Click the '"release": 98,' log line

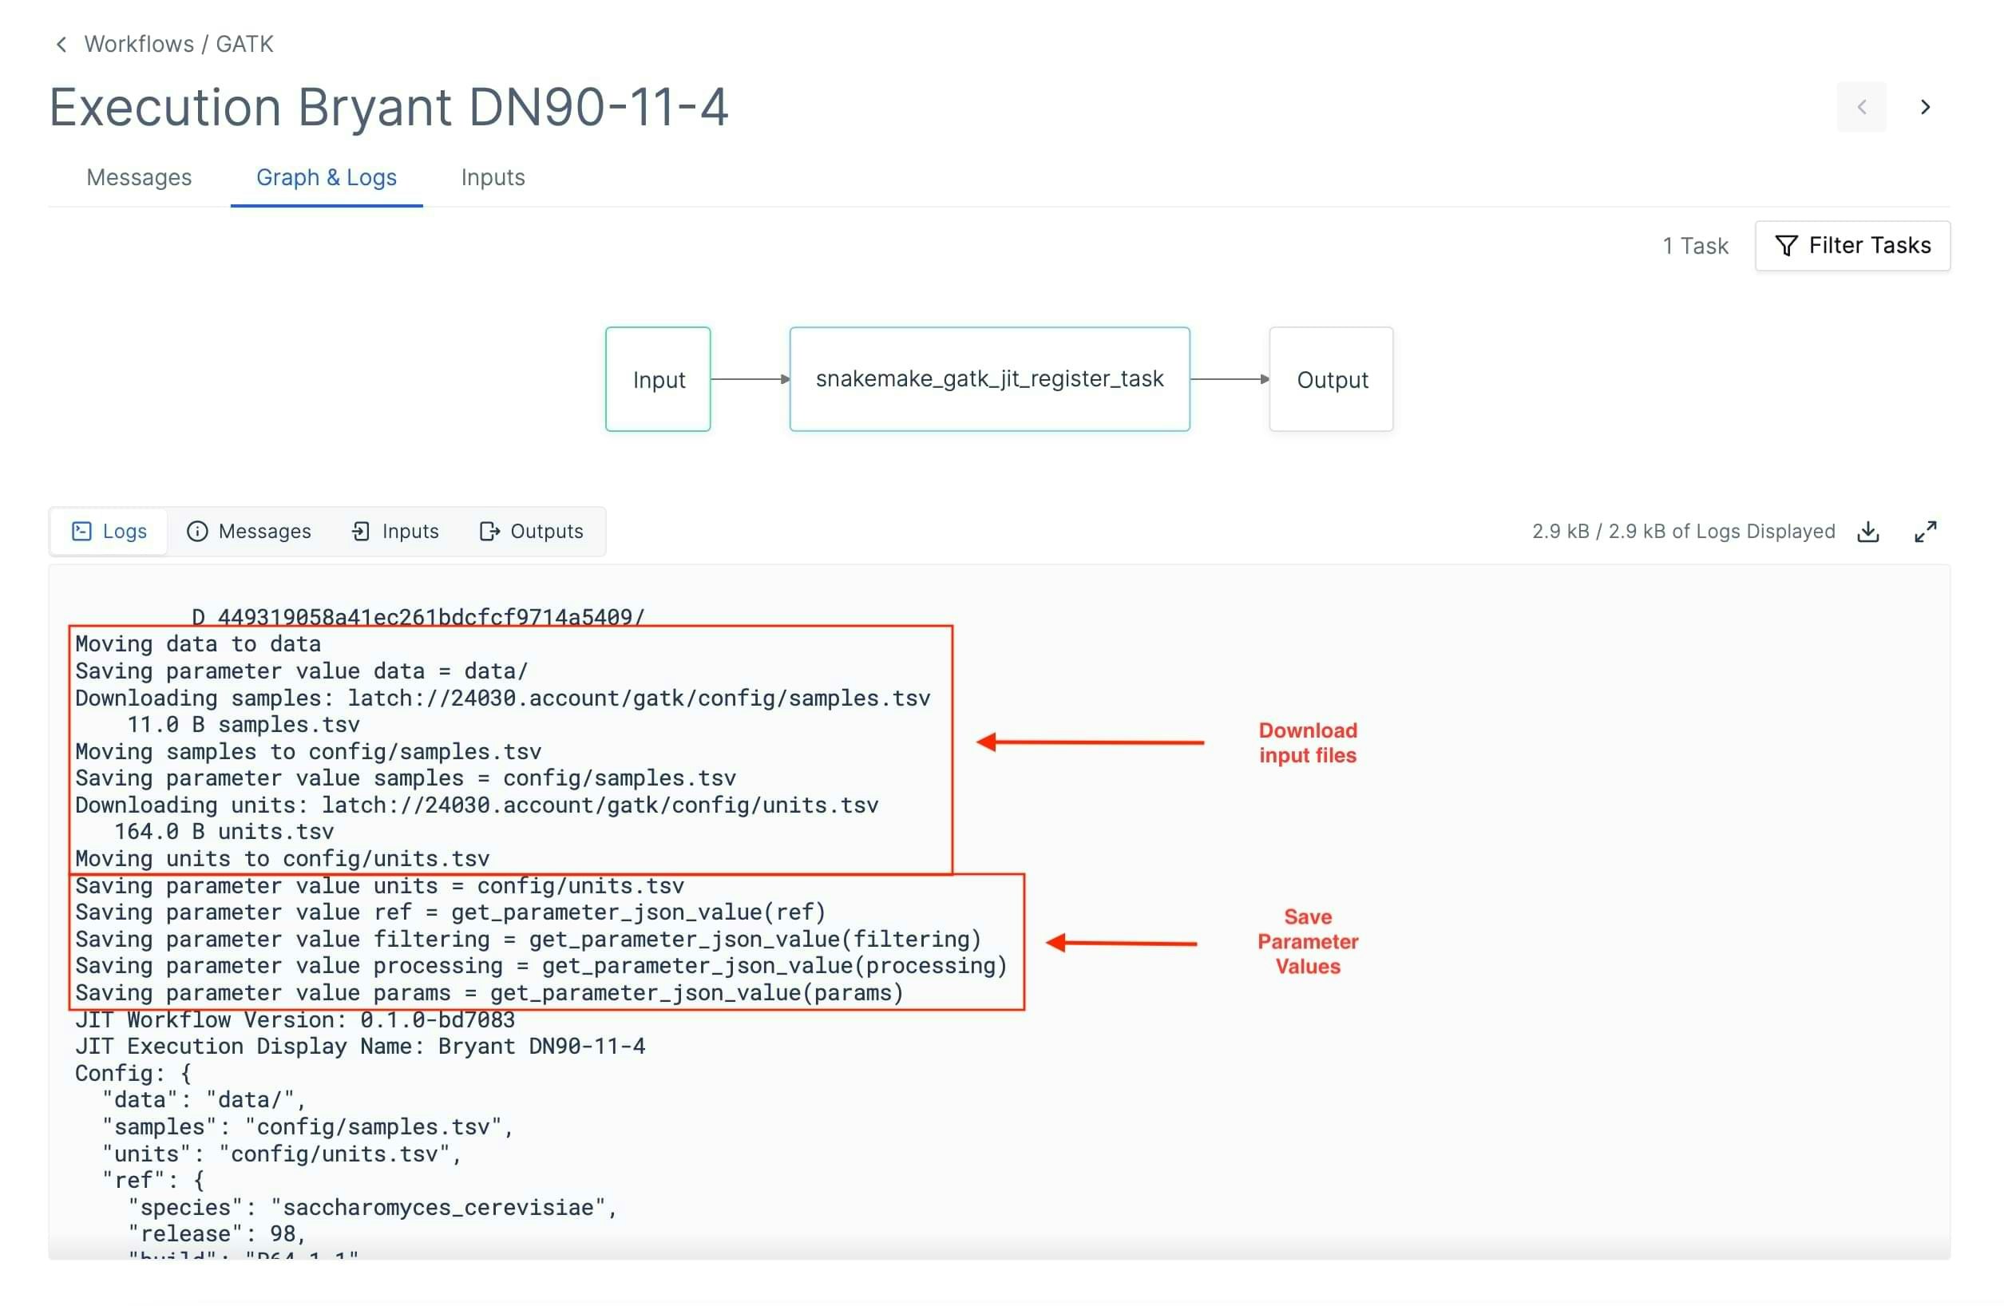217,1234
